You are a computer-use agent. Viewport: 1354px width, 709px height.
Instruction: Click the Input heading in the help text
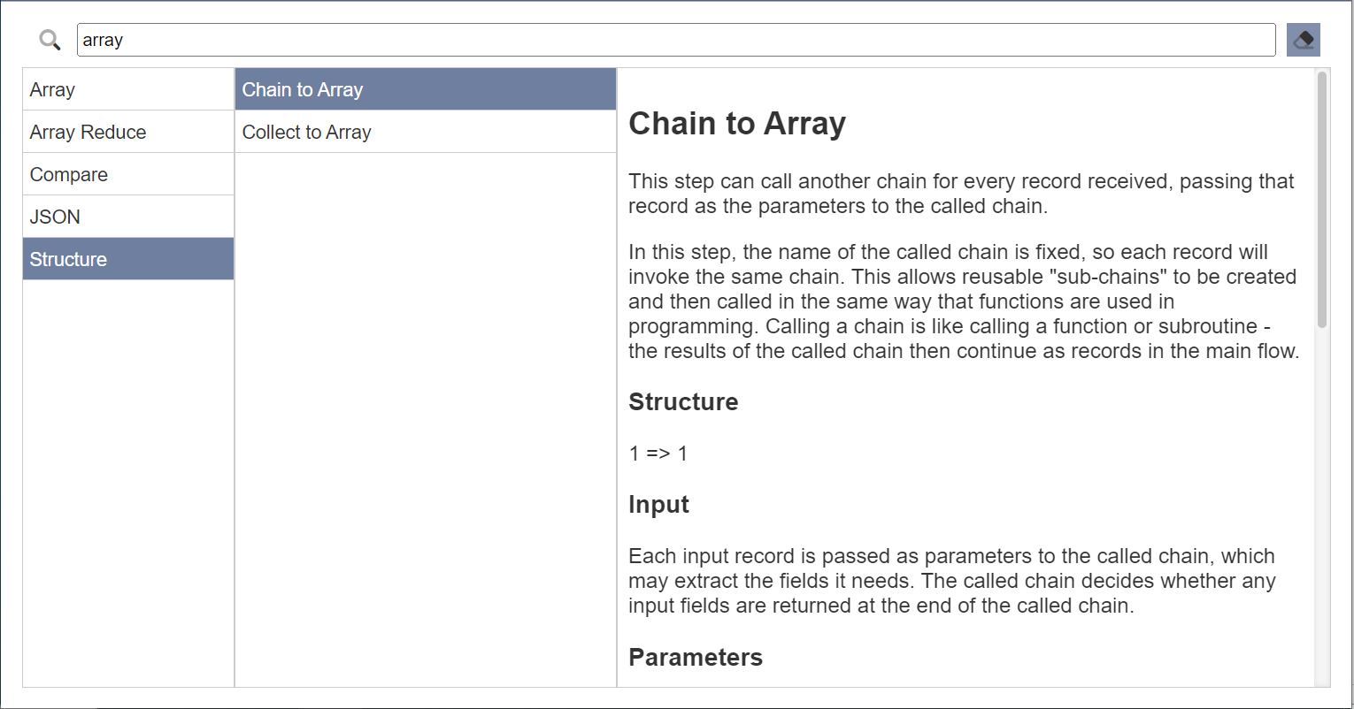click(658, 505)
